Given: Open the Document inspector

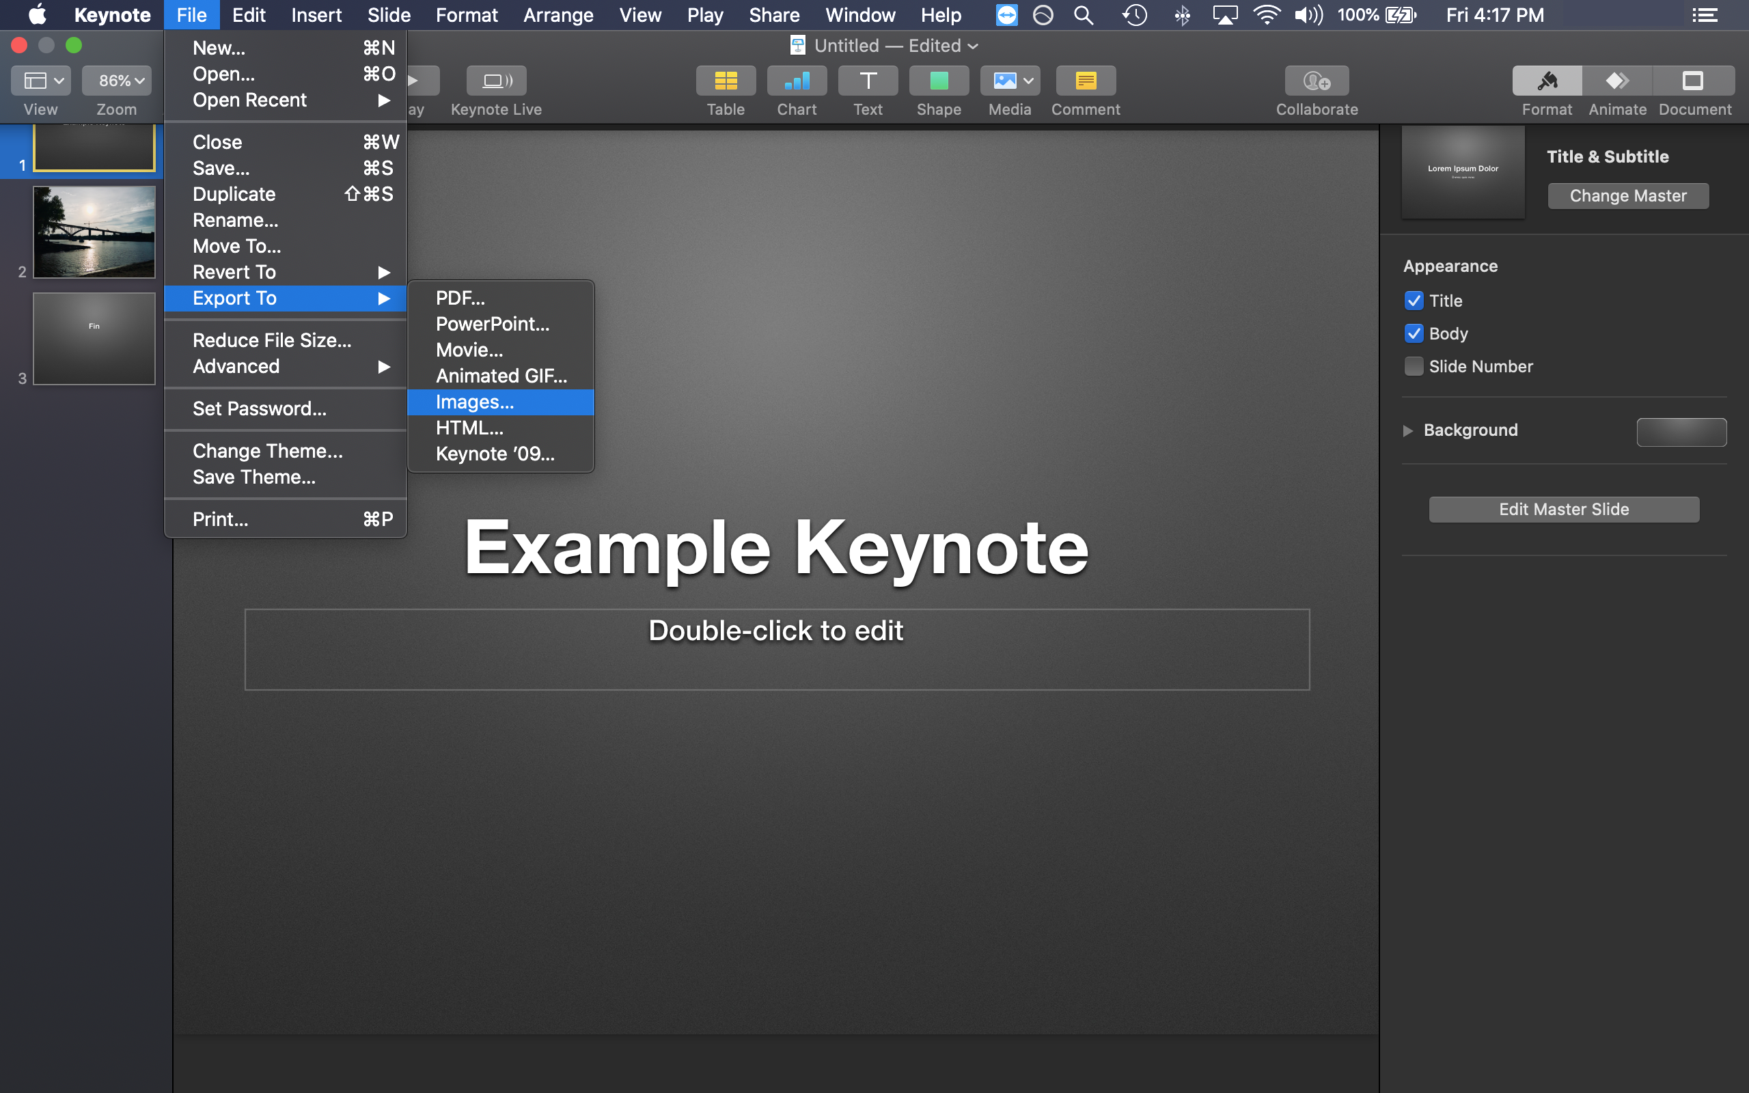Looking at the screenshot, I should pos(1694,80).
